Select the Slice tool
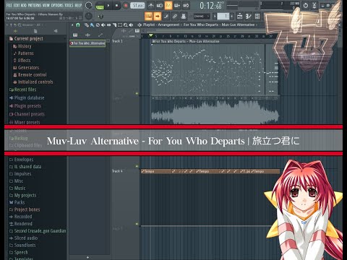This screenshot has width=347, height=260. click(x=114, y=25)
